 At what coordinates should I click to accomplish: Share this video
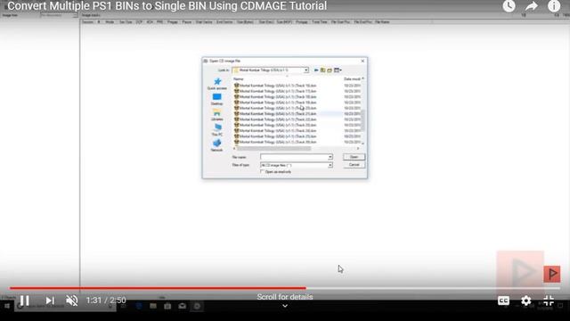(x=532, y=6)
